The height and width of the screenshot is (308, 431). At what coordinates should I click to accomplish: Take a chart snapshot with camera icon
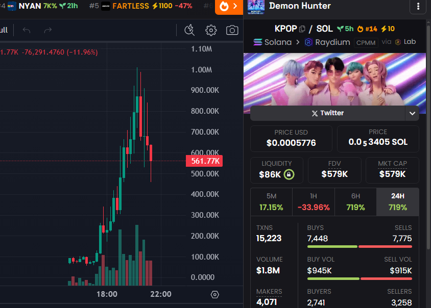pyautogui.click(x=232, y=30)
